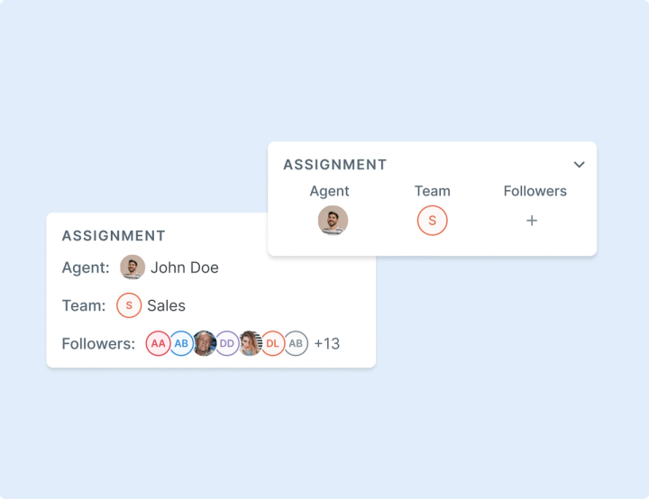649x499 pixels.
Task: Select the gray AB follower avatar
Action: tap(296, 343)
